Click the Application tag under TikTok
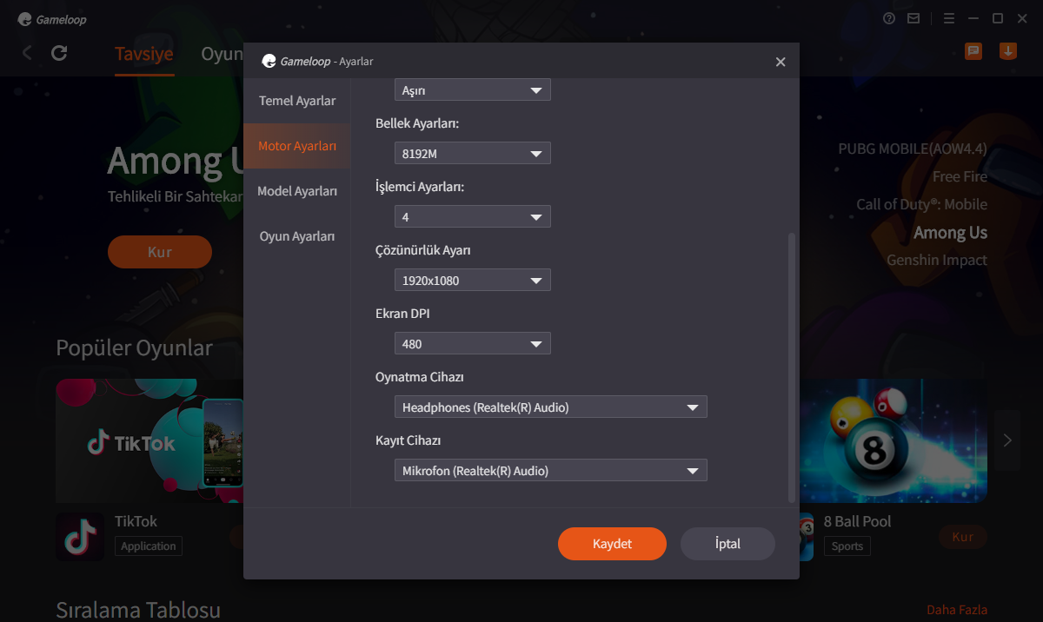This screenshot has height=622, width=1043. [149, 546]
